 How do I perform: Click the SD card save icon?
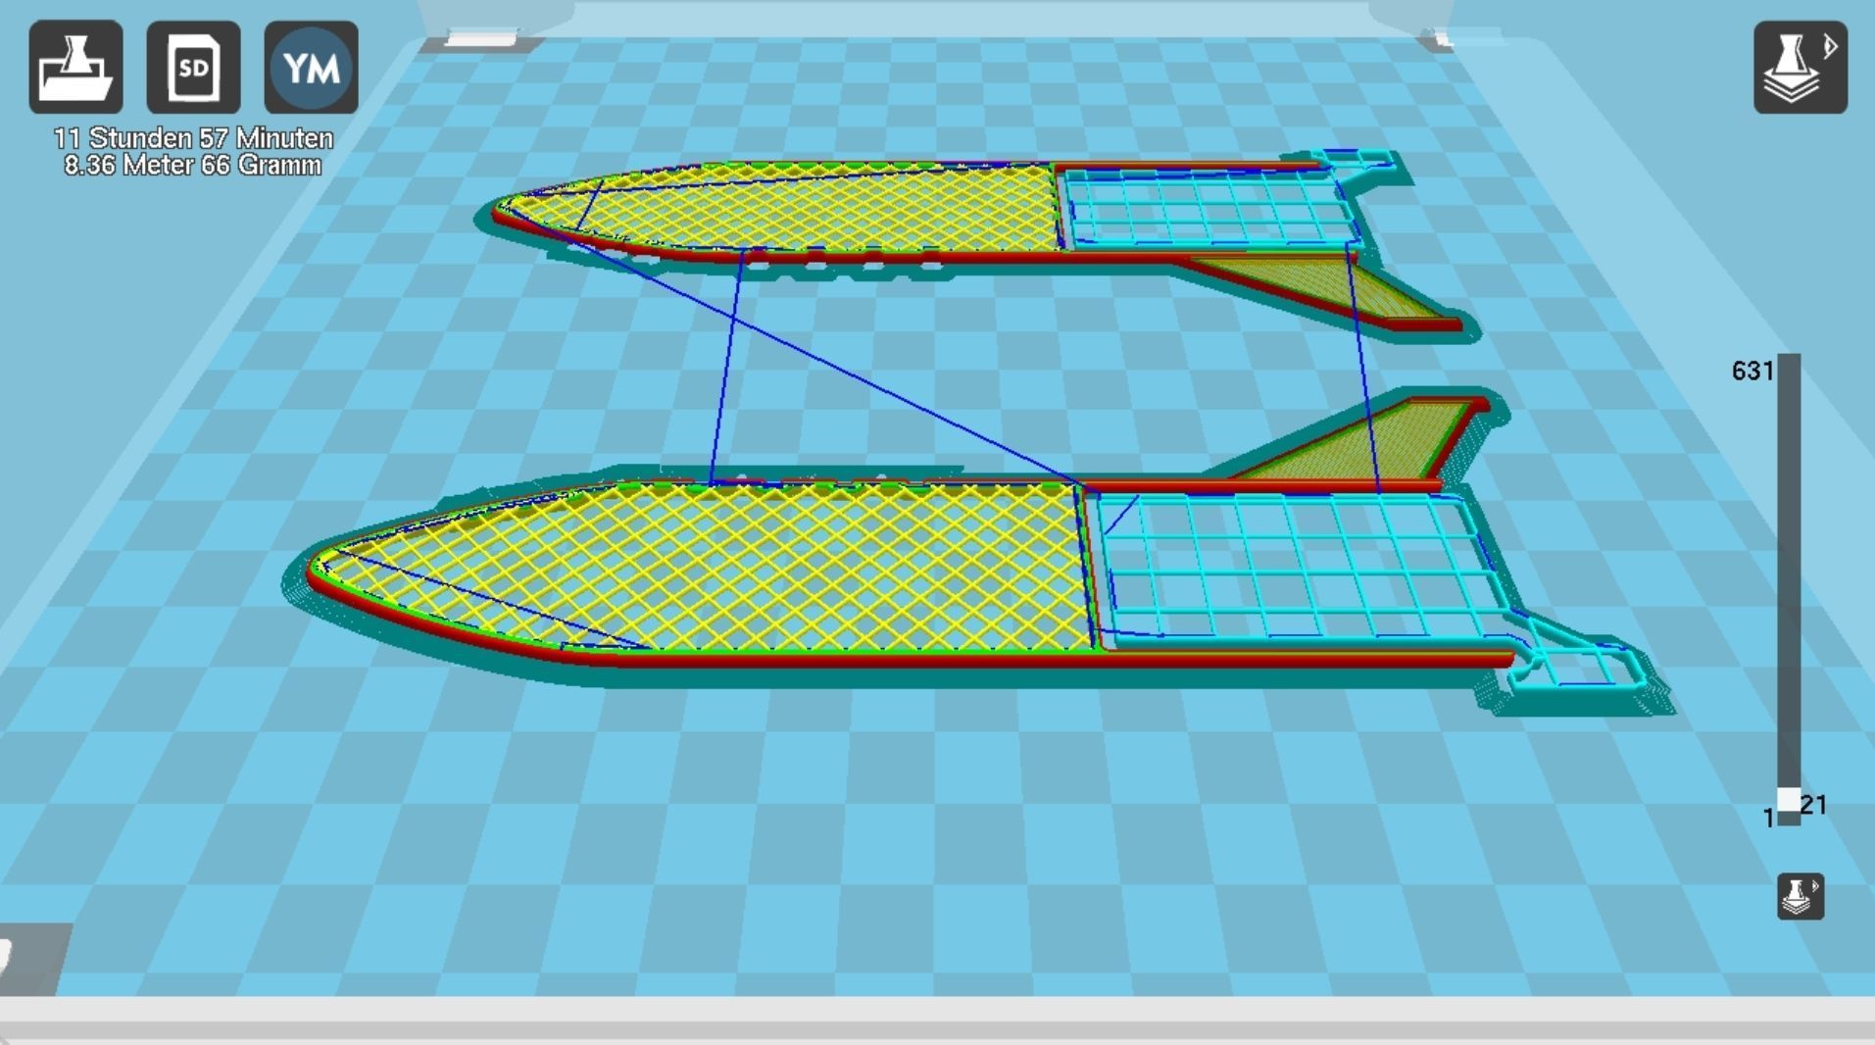coord(193,67)
